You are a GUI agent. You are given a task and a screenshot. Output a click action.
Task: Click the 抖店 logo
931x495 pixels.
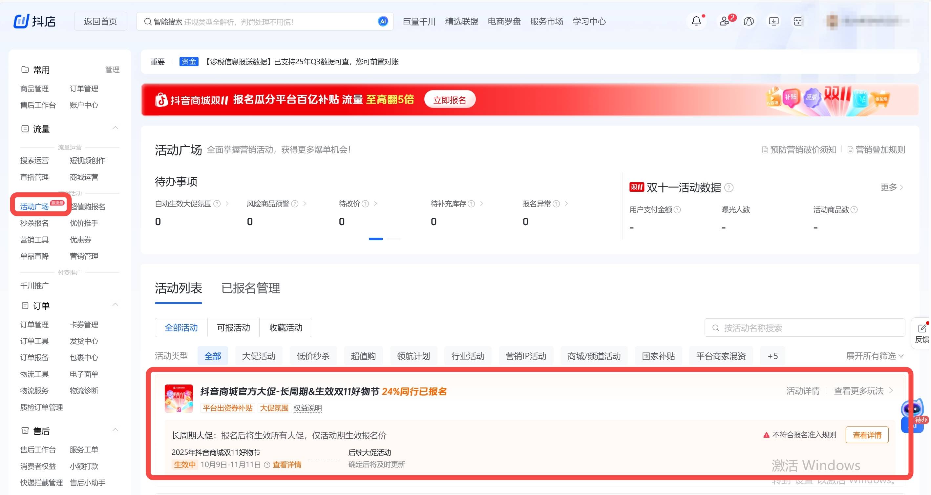(x=35, y=21)
